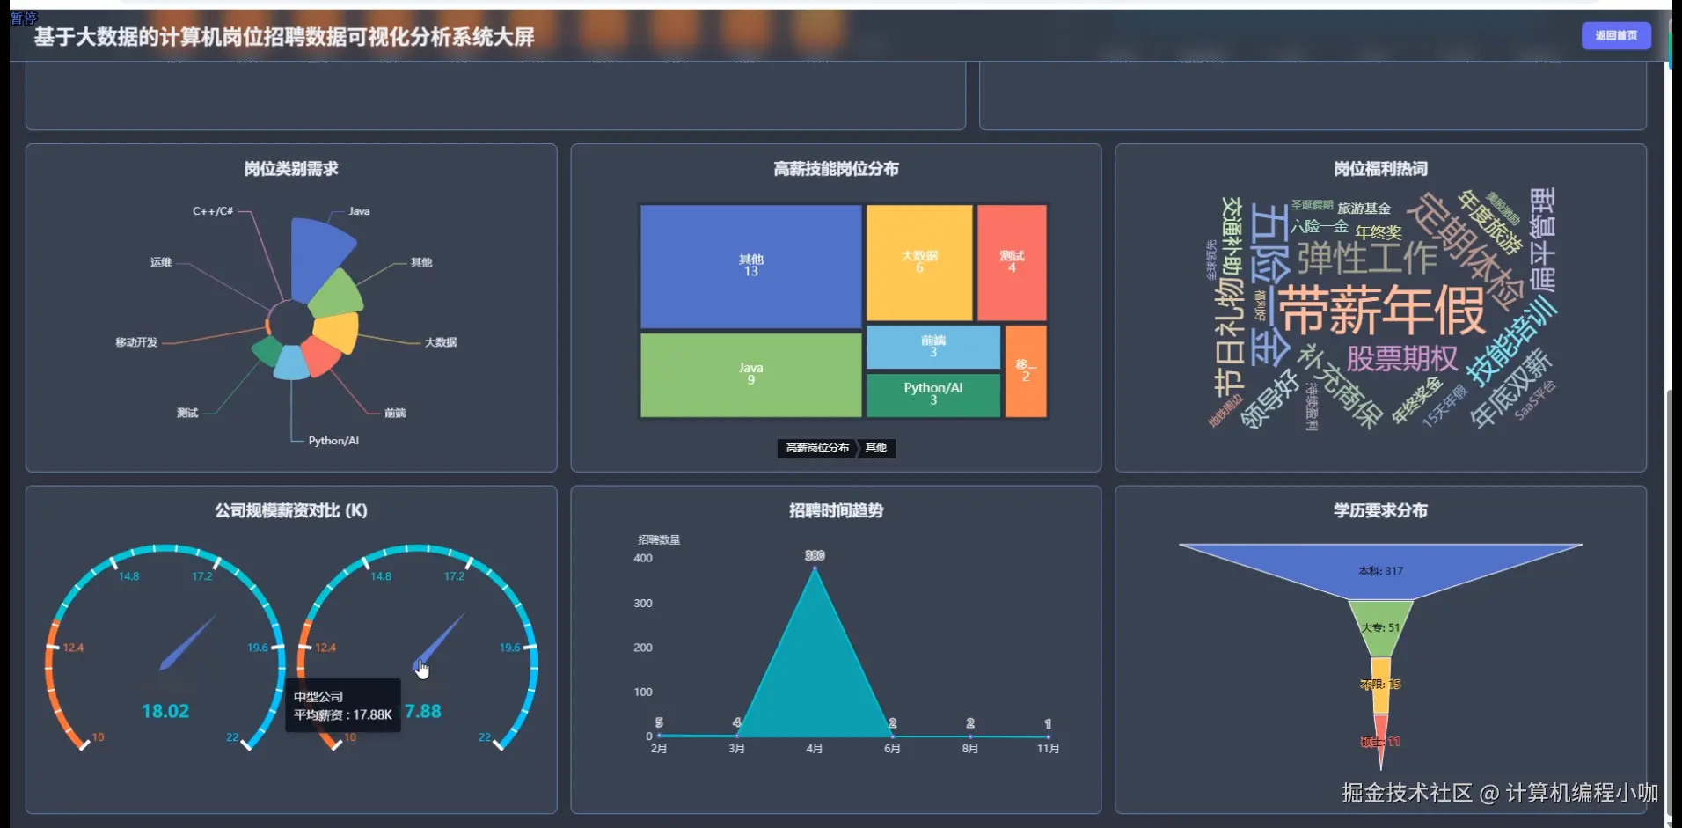
Task: Click the 学历要求分布 panel title
Action: pos(1381,510)
